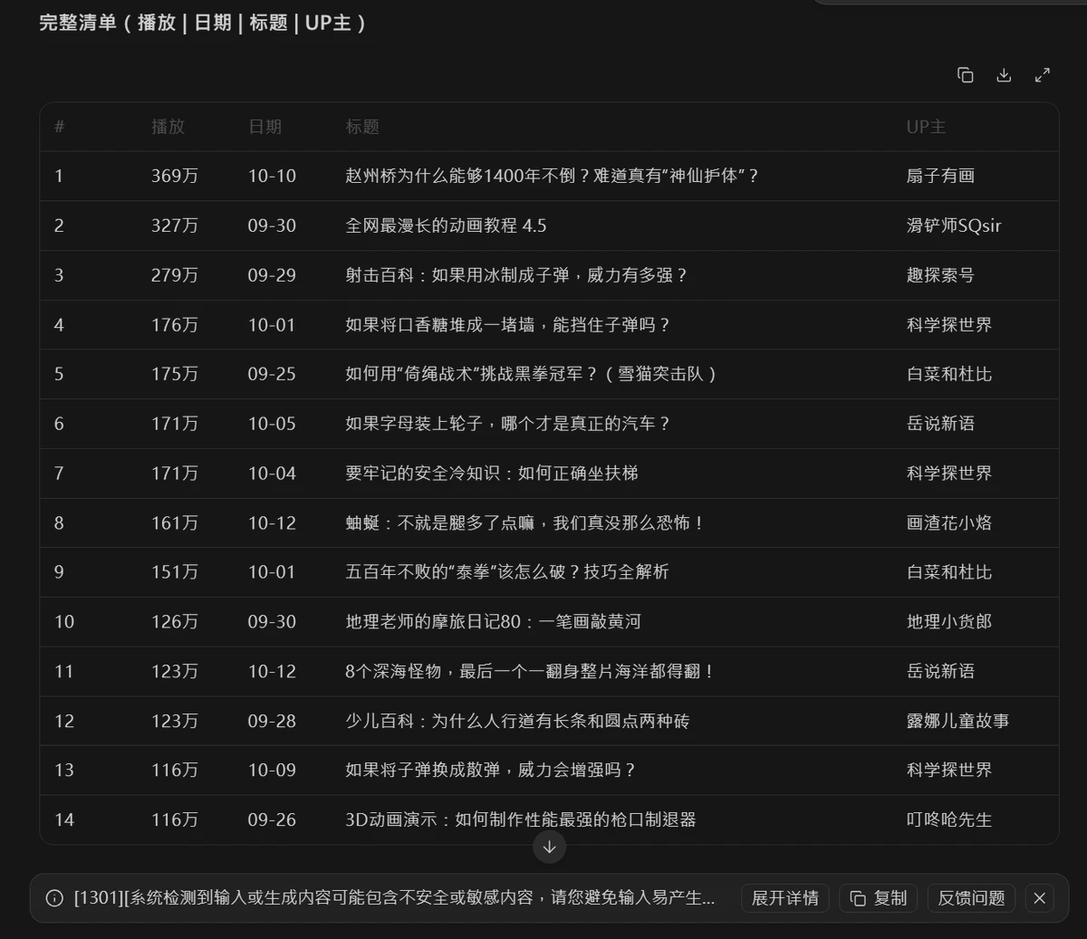Click the 327万 play count

[175, 225]
